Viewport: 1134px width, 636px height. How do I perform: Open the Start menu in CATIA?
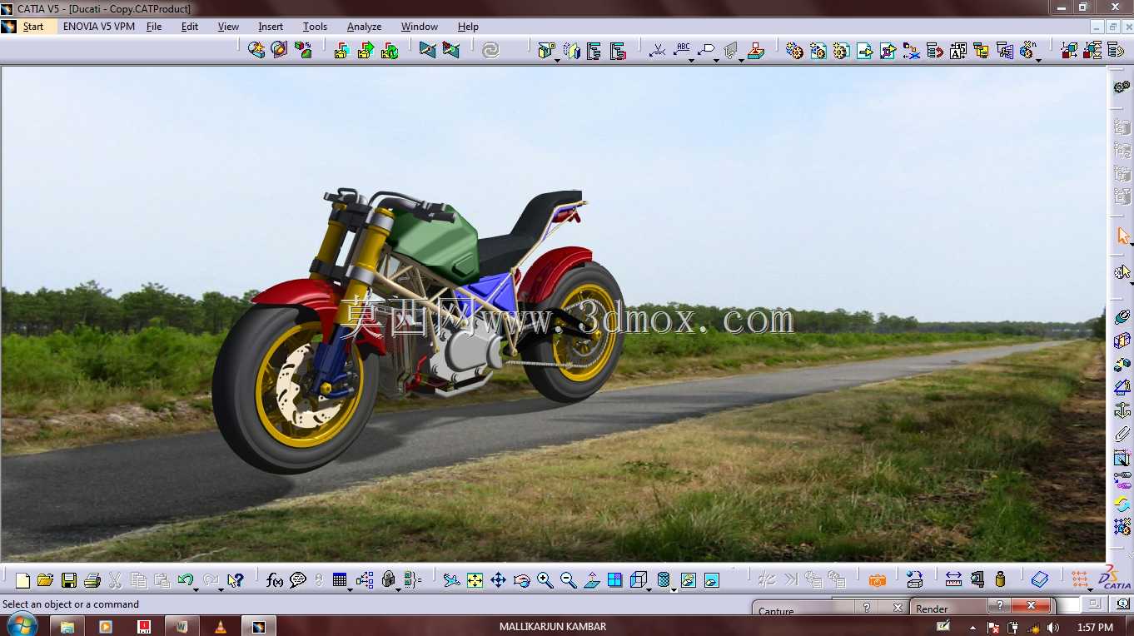pyautogui.click(x=33, y=27)
